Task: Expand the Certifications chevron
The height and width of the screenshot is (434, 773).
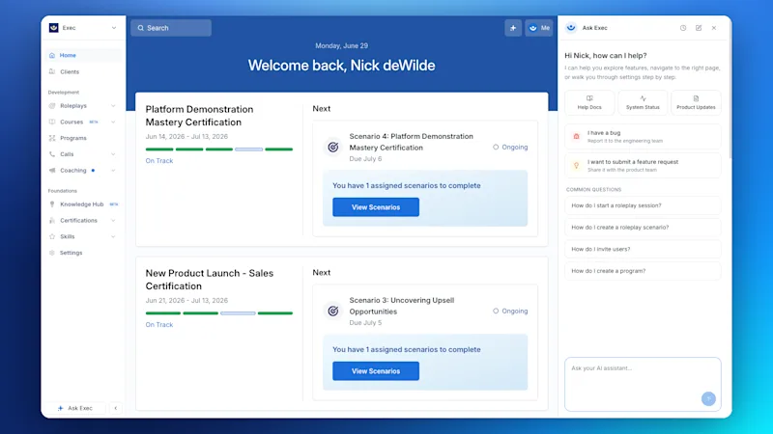Action: (113, 221)
